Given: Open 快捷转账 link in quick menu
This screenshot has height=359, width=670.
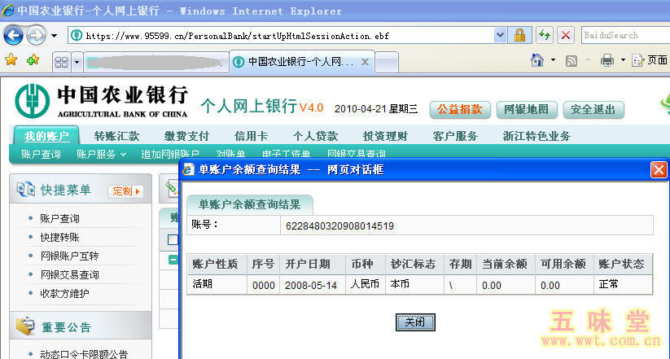Looking at the screenshot, I should click(x=59, y=237).
